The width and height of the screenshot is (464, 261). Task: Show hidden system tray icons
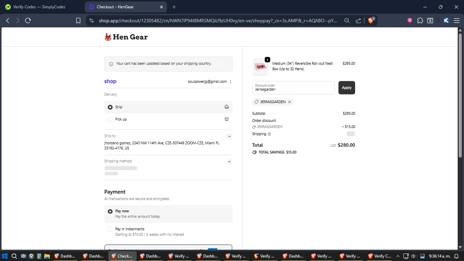398,256
